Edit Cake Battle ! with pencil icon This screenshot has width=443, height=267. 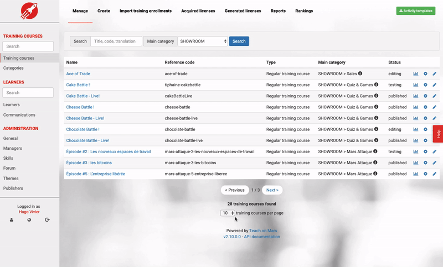pos(434,85)
